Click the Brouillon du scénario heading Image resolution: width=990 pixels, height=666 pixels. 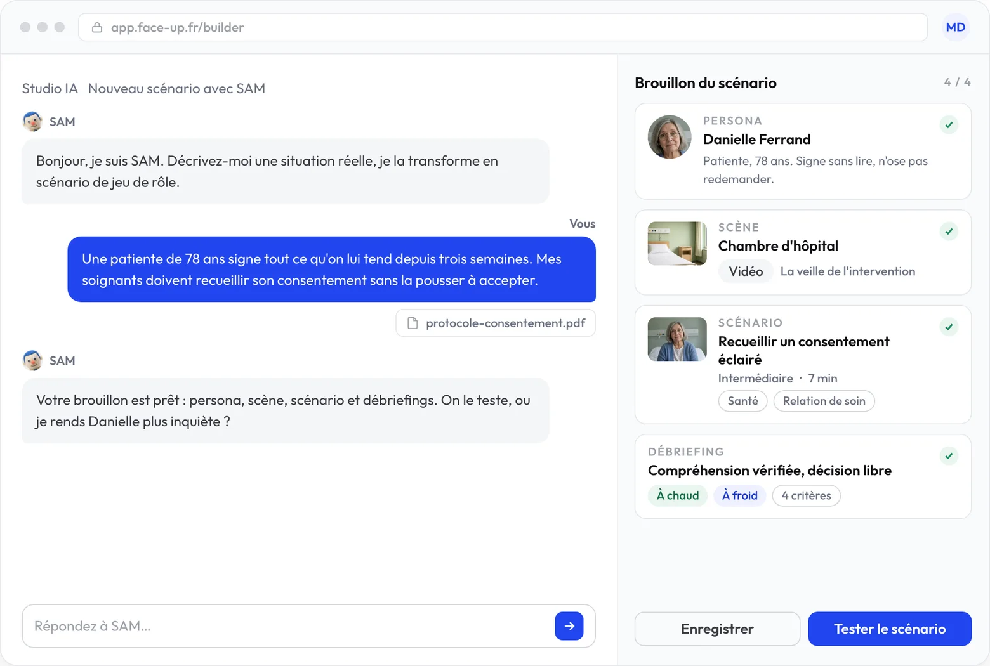click(706, 83)
